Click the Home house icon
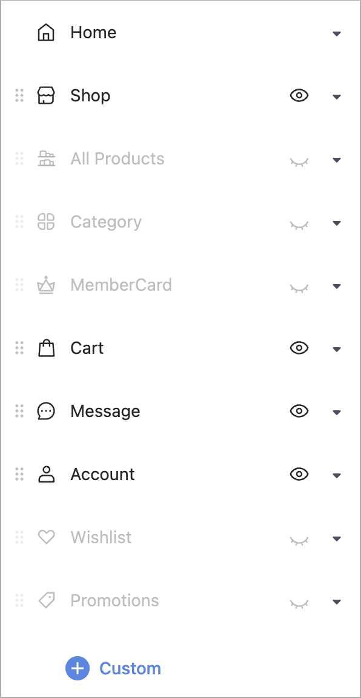 point(46,33)
